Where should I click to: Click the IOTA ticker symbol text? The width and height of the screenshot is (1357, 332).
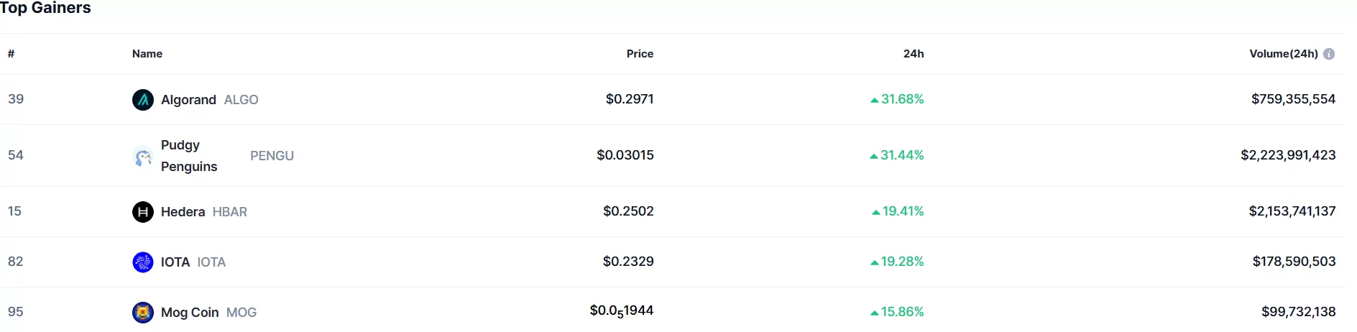(x=211, y=262)
